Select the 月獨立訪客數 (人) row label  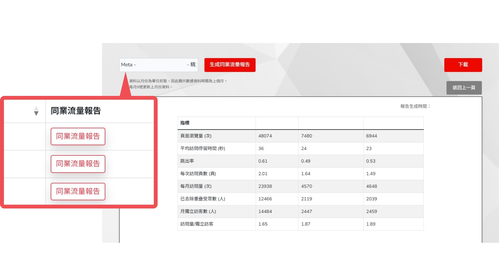click(x=198, y=211)
